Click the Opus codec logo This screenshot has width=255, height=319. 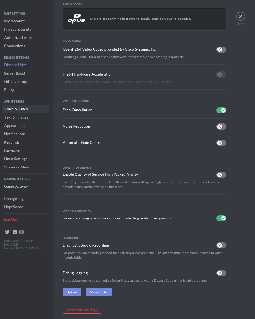[x=76, y=19]
